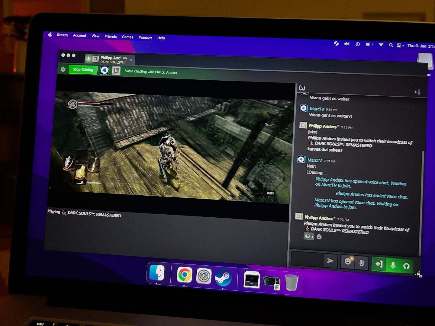The height and width of the screenshot is (326, 435).
Task: Click 'Philipp Anders has ended voice chat' notice
Action: (372, 195)
